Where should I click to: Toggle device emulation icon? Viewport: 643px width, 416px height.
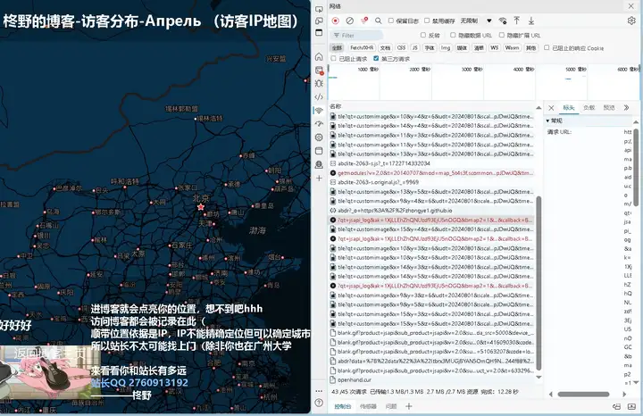(319, 21)
